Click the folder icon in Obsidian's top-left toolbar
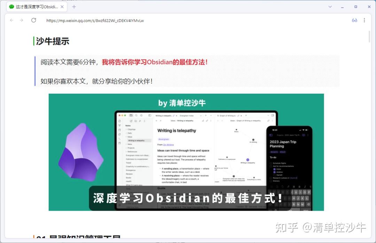 tap(132, 116)
